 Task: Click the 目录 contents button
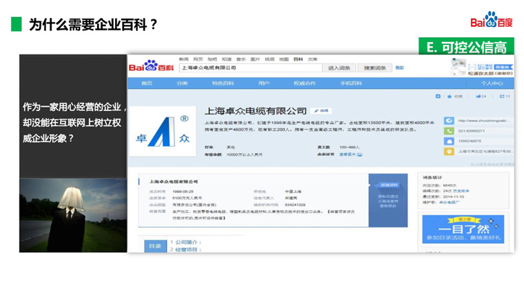pyautogui.click(x=155, y=246)
